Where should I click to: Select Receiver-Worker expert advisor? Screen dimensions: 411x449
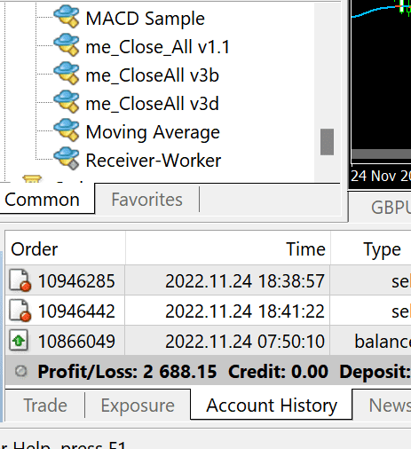tap(154, 161)
